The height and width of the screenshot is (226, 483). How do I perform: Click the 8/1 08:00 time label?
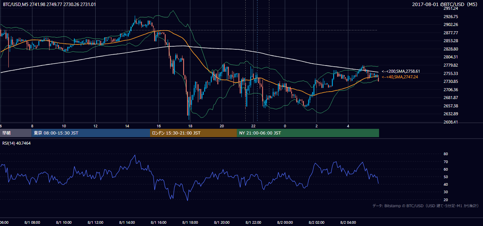point(32,222)
